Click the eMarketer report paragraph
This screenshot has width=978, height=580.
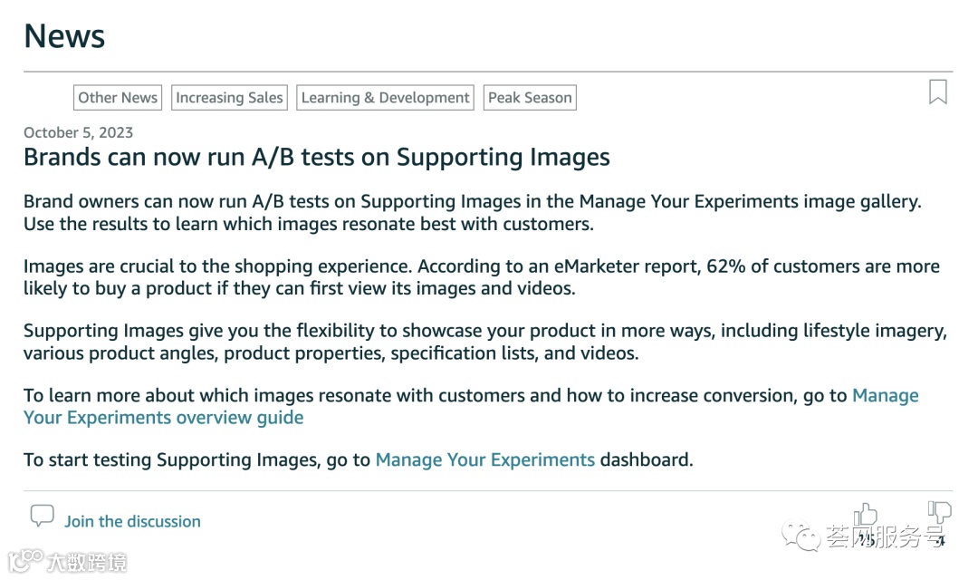481,277
